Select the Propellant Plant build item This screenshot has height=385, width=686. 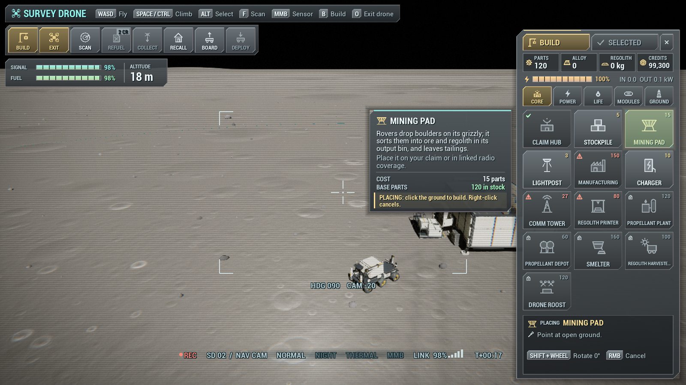click(649, 210)
